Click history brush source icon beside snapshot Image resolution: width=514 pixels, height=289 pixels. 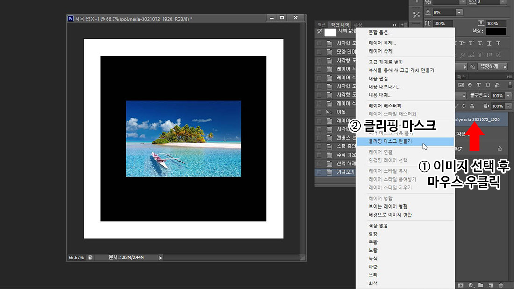pos(319,32)
